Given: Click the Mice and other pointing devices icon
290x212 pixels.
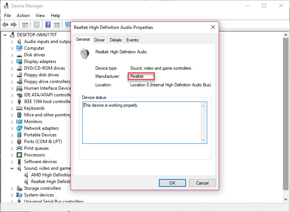Looking at the screenshot, I should (19, 115).
